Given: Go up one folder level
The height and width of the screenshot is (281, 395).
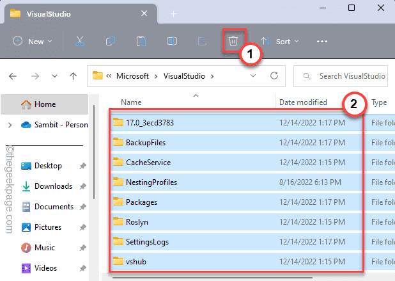Looking at the screenshot, I should pyautogui.click(x=74, y=76).
